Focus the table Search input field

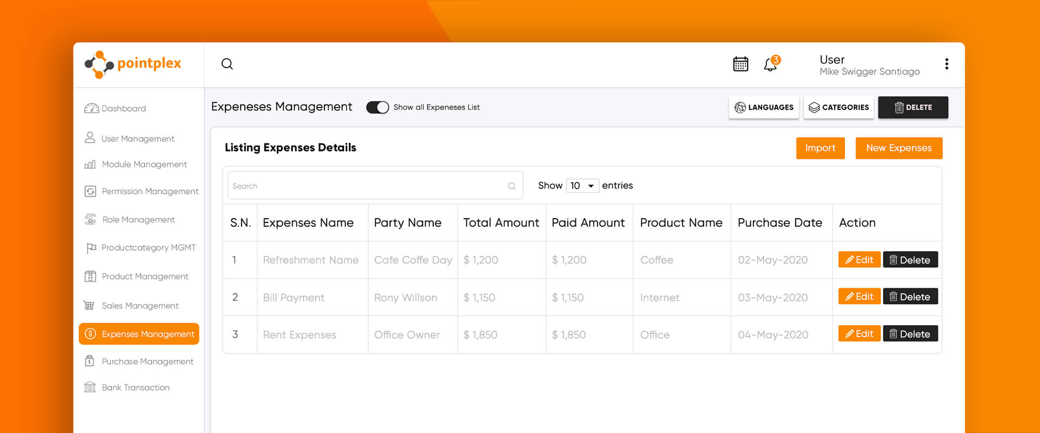point(375,186)
